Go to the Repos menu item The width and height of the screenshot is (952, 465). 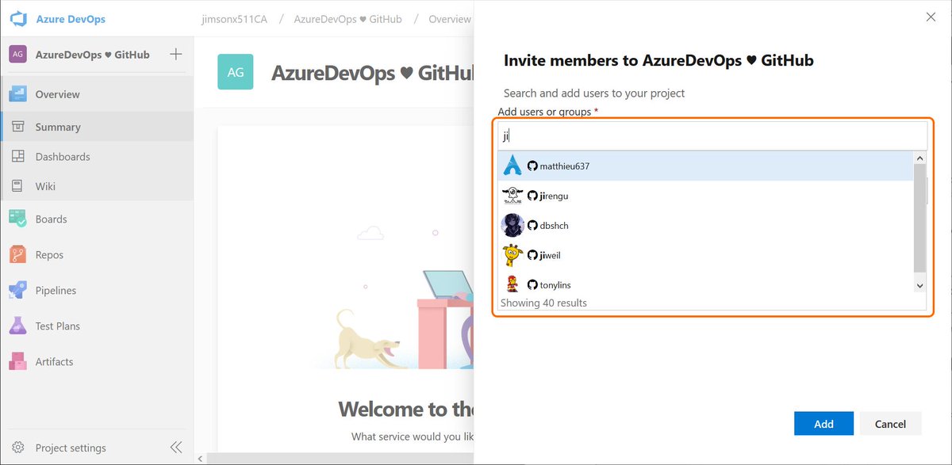pyautogui.click(x=49, y=254)
